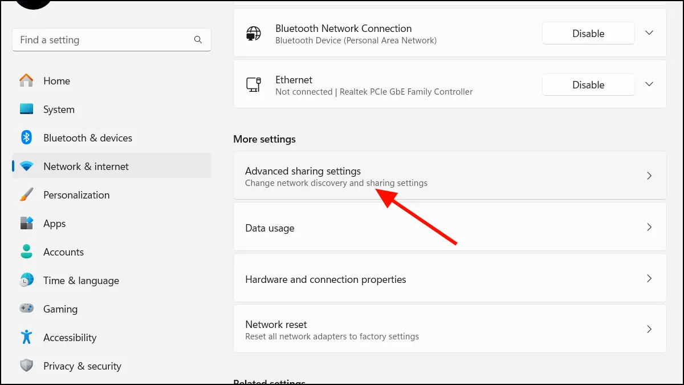Image resolution: width=684 pixels, height=385 pixels.
Task: Disable the Ethernet adapter
Action: (x=588, y=85)
